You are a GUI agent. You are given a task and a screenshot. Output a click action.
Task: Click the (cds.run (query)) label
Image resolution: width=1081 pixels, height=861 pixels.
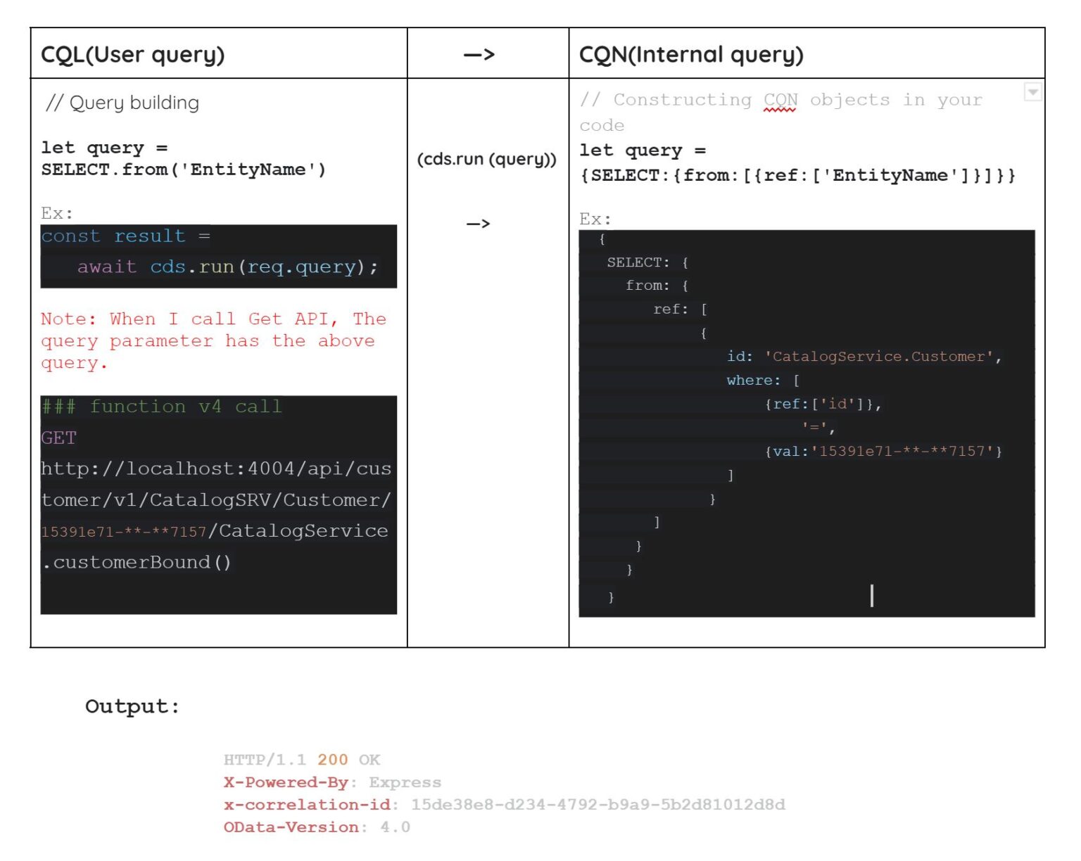coord(488,160)
